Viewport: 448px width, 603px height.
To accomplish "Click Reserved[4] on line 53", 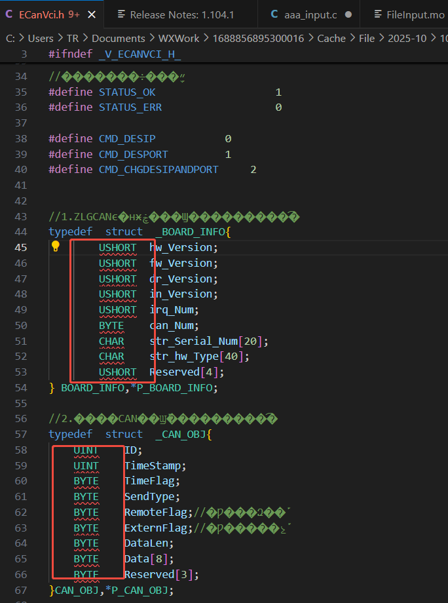I will point(184,372).
